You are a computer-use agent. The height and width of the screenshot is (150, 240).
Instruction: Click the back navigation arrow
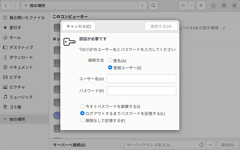click(6, 6)
